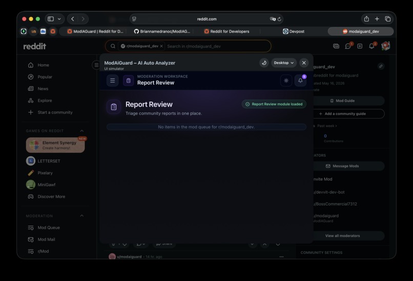Open workspace notifications bell with badge
Image resolution: width=413 pixels, height=281 pixels.
pyautogui.click(x=301, y=81)
